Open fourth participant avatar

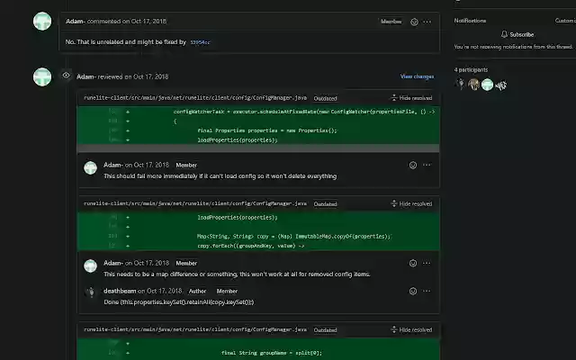tap(500, 85)
